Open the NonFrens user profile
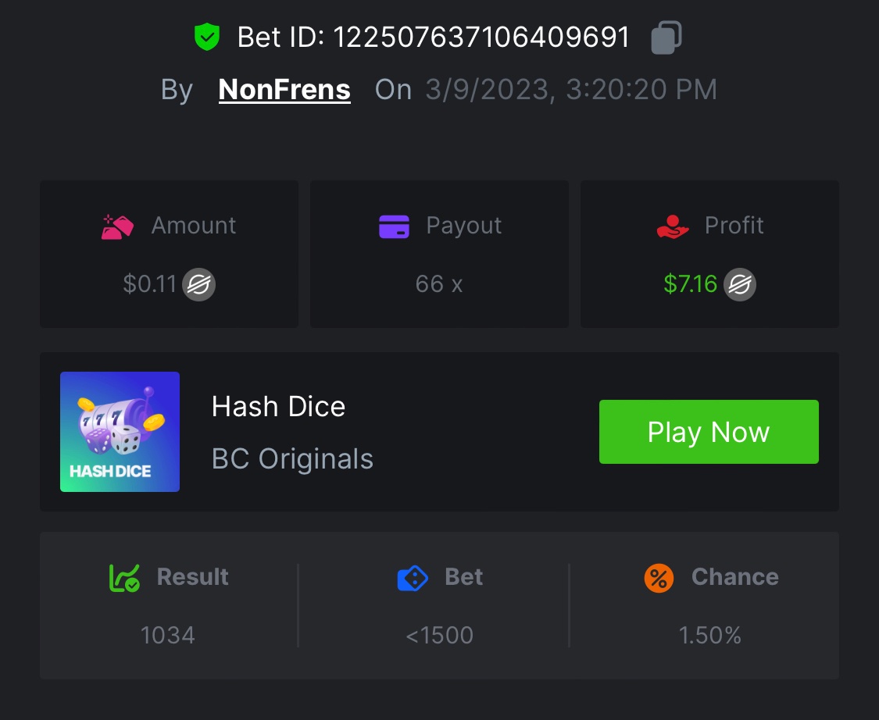This screenshot has height=720, width=879. (284, 90)
